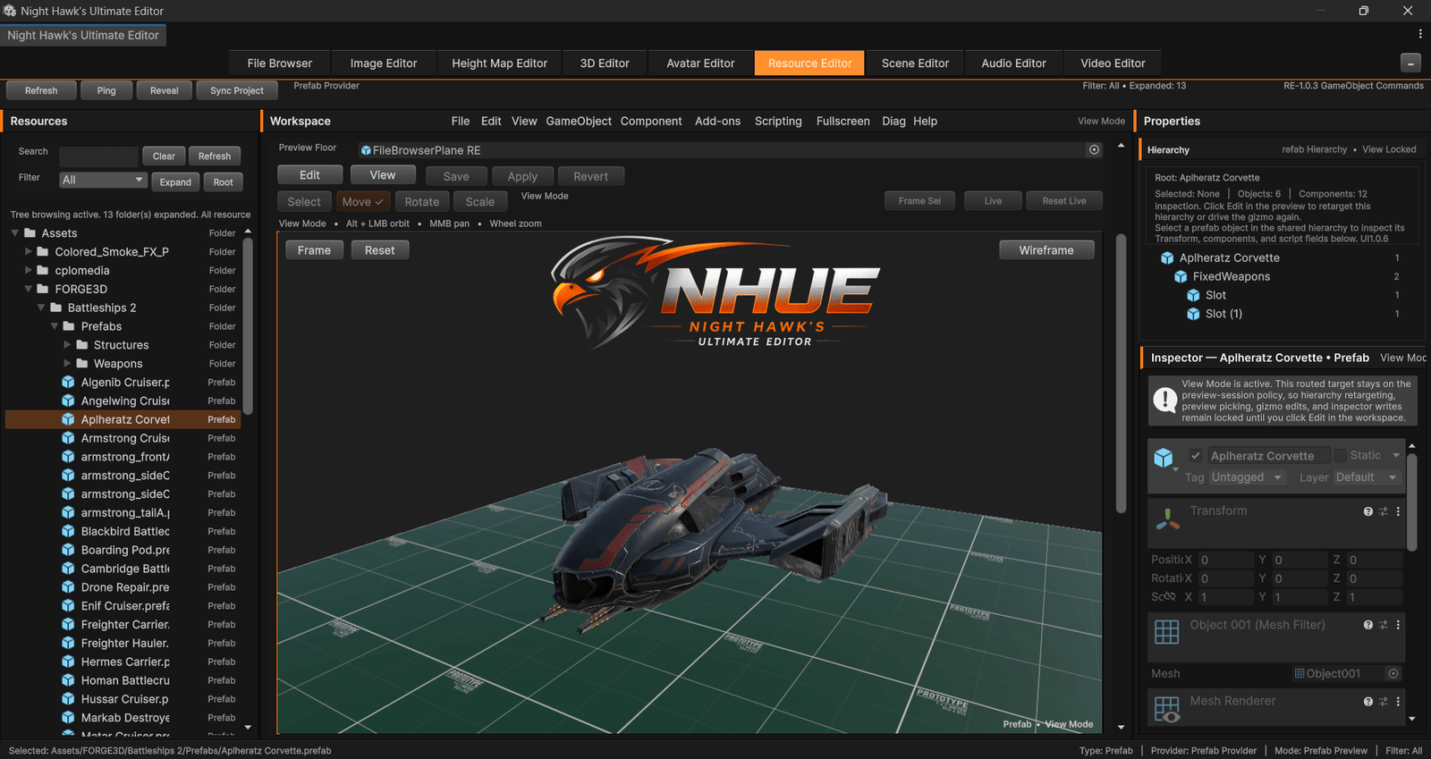Open Transform component preset settings icon
1431x759 pixels.
coord(1384,511)
